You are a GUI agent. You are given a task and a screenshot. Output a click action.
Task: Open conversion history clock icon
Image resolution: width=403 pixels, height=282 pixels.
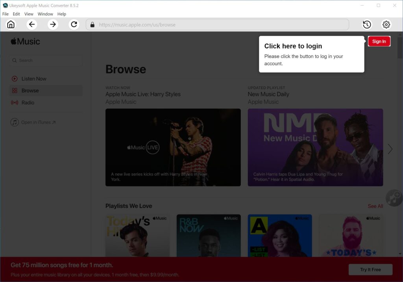367,24
